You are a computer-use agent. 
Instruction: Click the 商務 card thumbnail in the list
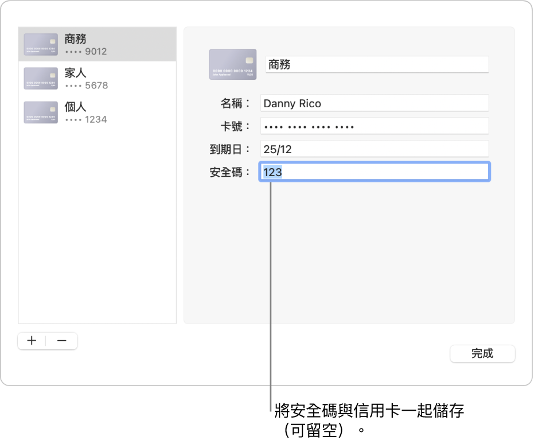(x=41, y=44)
